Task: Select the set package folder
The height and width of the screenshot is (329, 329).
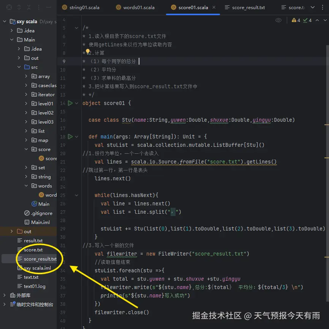Action: (38, 167)
